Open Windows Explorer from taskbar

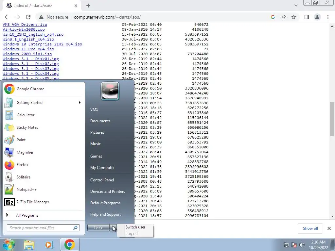click(29, 244)
